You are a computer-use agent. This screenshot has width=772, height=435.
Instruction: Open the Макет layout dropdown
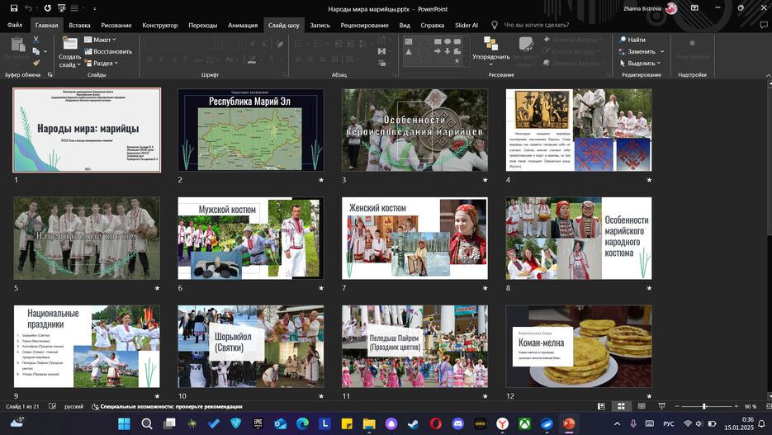point(100,40)
